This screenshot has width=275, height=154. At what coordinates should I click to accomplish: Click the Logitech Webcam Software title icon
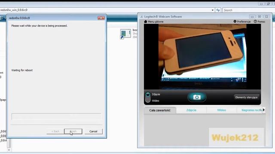(141, 17)
